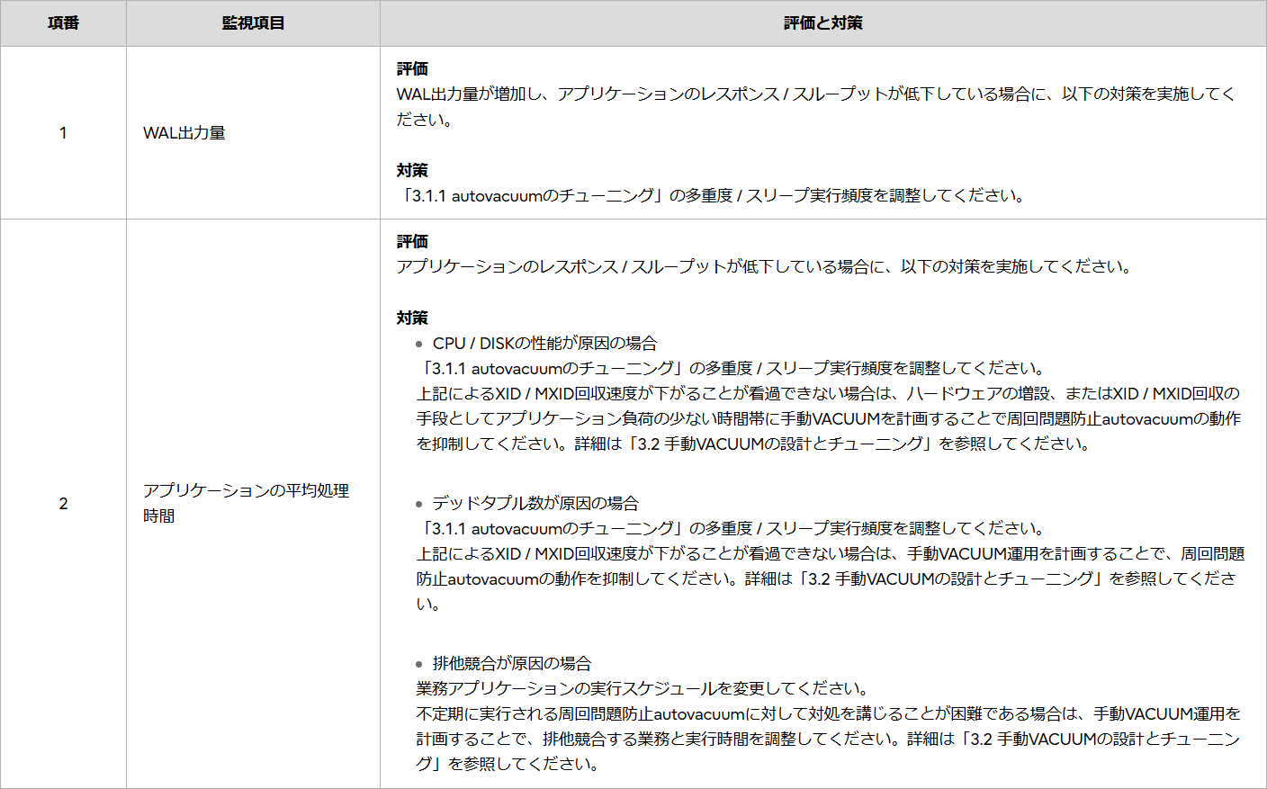The width and height of the screenshot is (1267, 789).
Task: Select the アプリケーションの平均処理時間 cell
Action: 248,504
